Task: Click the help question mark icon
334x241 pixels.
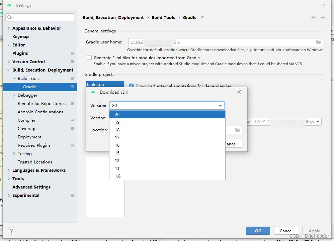Action: click(11, 231)
